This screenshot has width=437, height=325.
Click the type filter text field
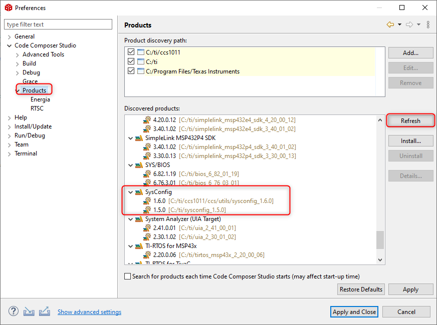(58, 24)
